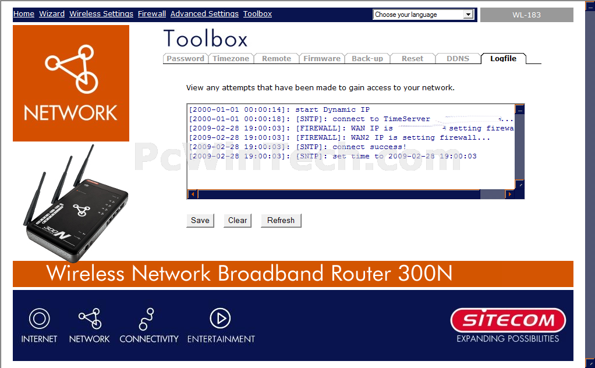This screenshot has width=595, height=368.
Task: Click the Entertainment play icon in footer
Action: click(220, 319)
